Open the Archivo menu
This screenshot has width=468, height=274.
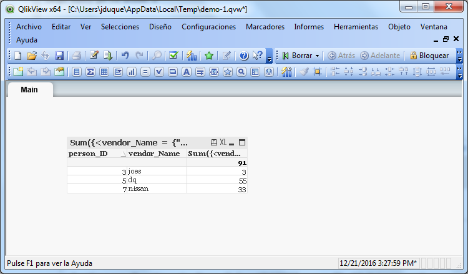point(29,27)
